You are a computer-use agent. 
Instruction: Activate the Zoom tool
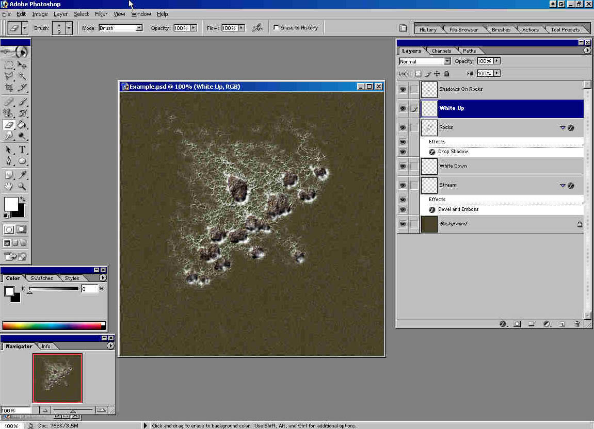pyautogui.click(x=22, y=187)
